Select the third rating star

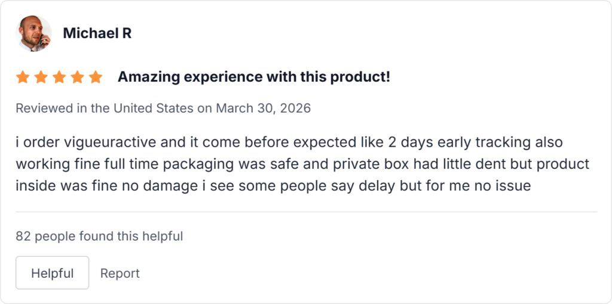[59, 77]
